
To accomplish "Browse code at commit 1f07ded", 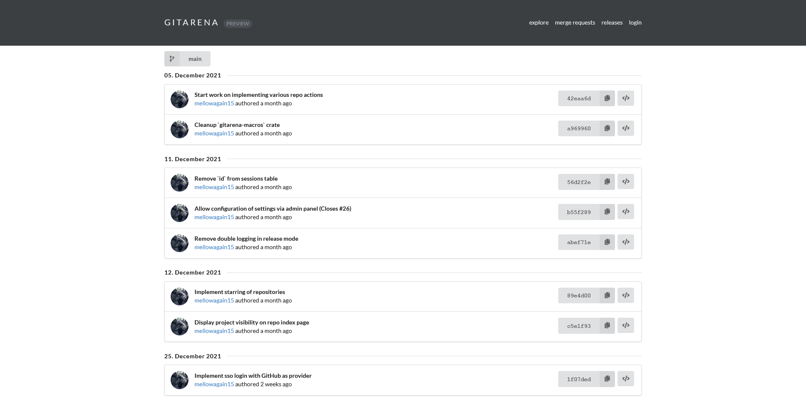I will [x=626, y=379].
